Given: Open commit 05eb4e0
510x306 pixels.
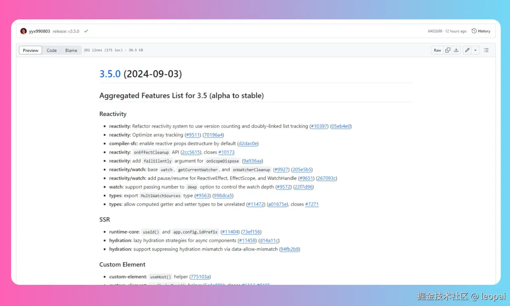Looking at the screenshot, I should 341,126.
